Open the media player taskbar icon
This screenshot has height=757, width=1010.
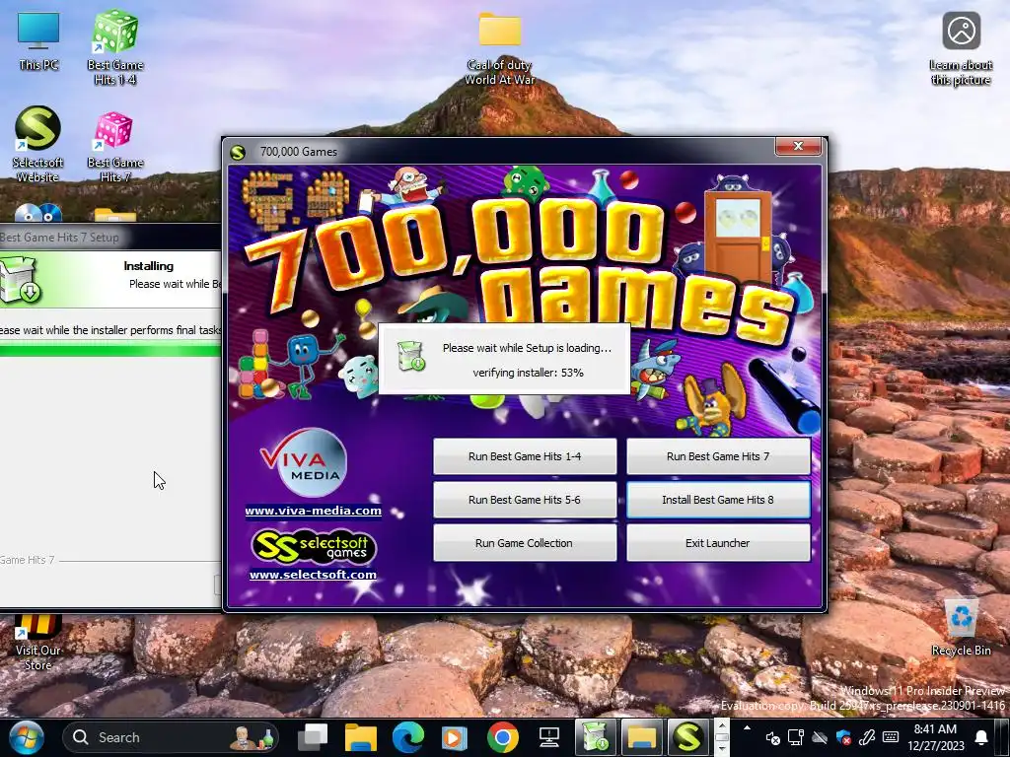pos(455,737)
